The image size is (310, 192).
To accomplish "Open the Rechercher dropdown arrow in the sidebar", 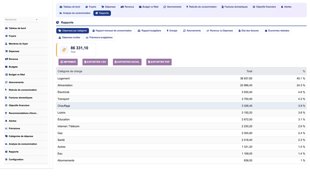I will 37,20.
